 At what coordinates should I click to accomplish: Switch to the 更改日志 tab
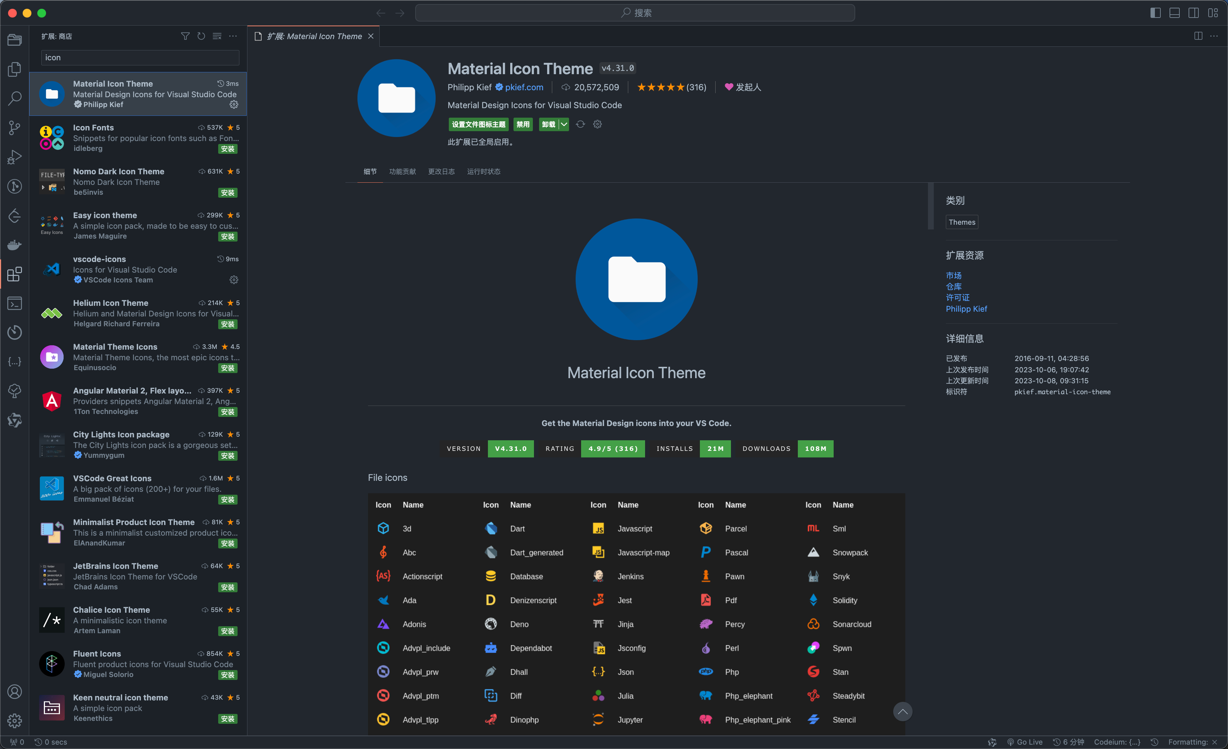(441, 171)
